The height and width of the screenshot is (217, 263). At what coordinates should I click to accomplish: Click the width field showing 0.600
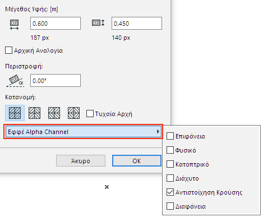(x=56, y=24)
